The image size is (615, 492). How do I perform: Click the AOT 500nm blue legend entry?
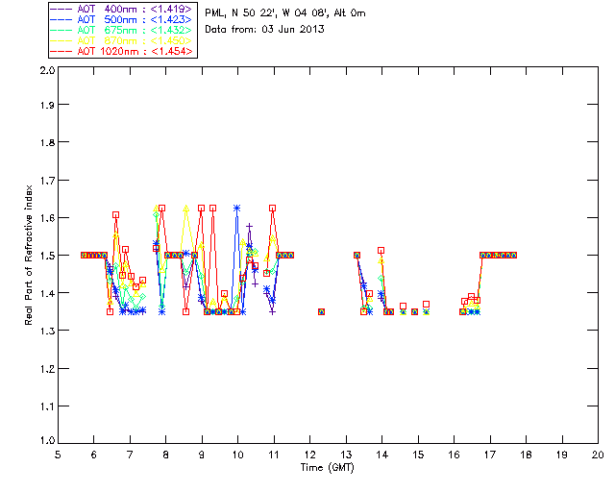[122, 19]
